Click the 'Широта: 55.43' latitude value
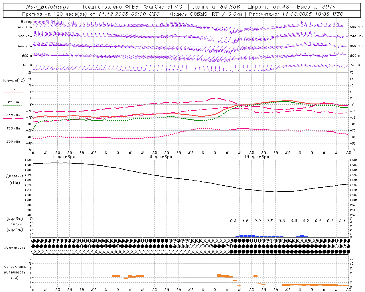This screenshot has height=292, width=365. (268, 7)
